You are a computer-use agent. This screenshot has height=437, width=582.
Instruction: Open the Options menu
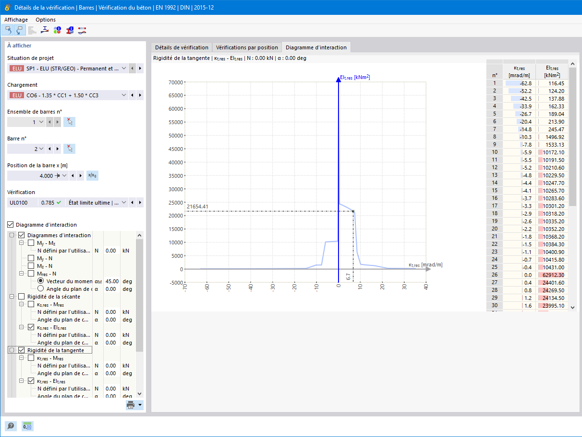pos(46,20)
